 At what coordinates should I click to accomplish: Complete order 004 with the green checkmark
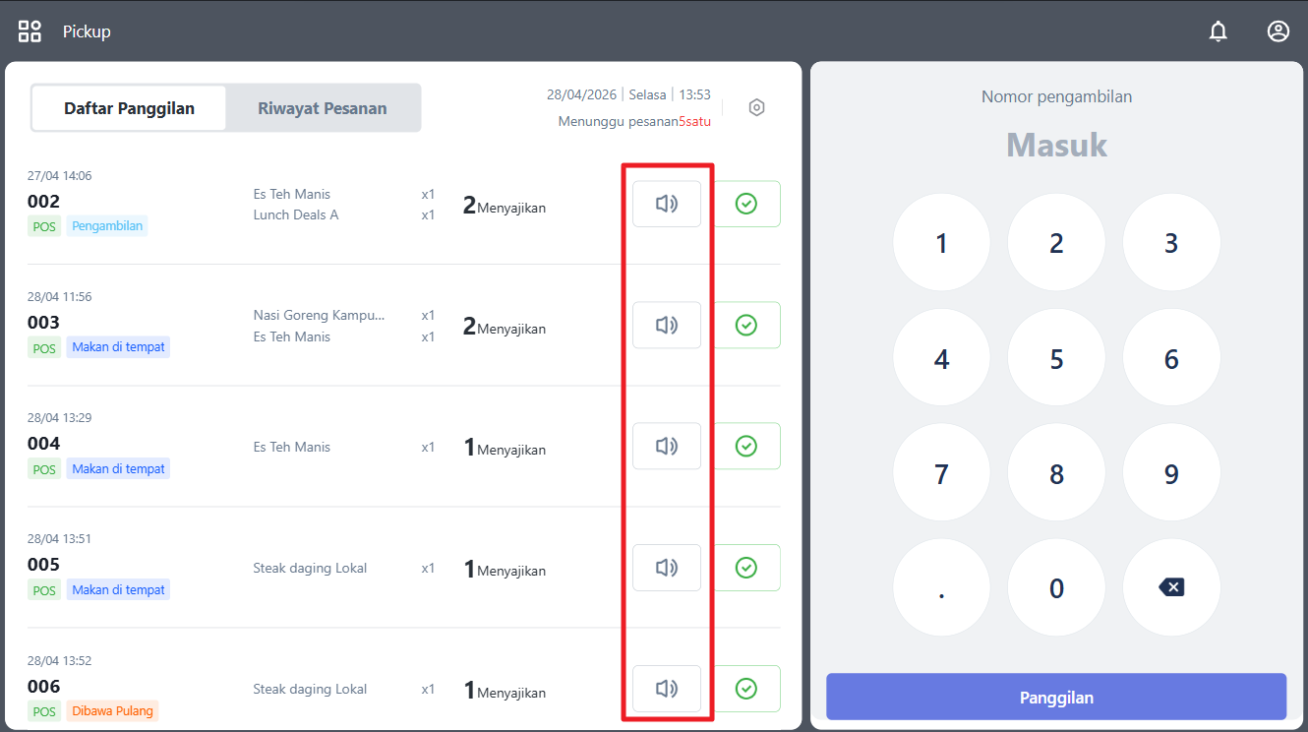tap(746, 447)
